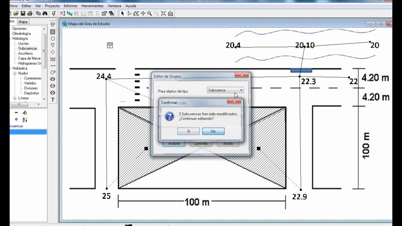Print the current view with the printer icon
Image resolution: width=402 pixels, height=226 pixels.
click(30, 13)
